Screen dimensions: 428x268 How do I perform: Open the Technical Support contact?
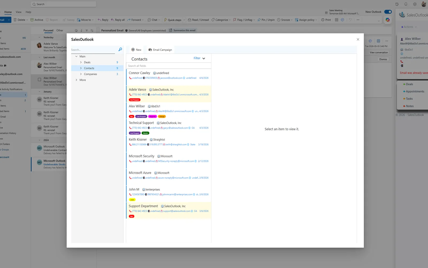point(169,127)
